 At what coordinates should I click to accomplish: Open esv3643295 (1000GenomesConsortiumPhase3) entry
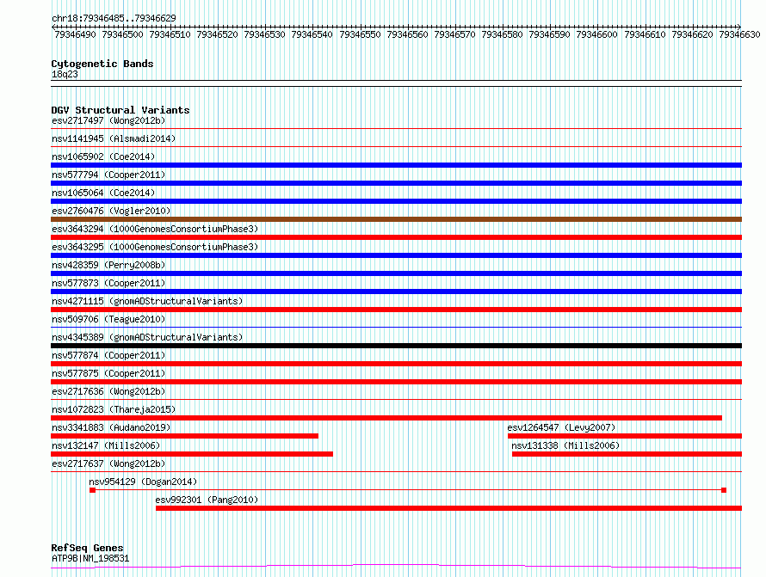coord(155,247)
